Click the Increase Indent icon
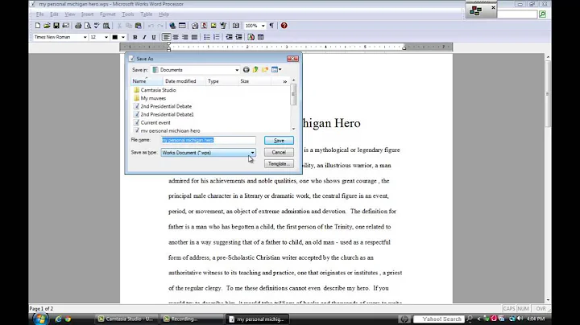 pos(238,37)
